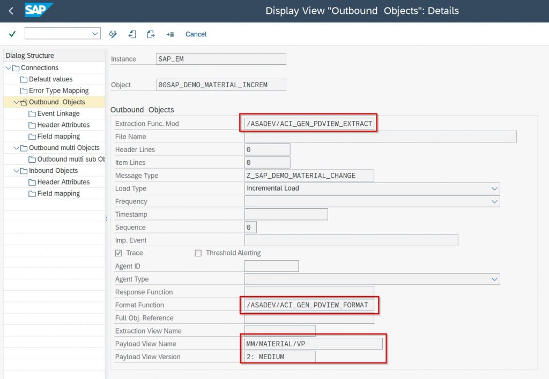Select Error Type Mapping in Dialog Structure

click(x=58, y=90)
